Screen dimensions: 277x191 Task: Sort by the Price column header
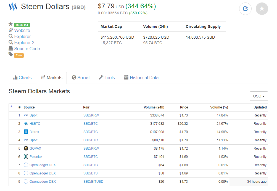point(184,107)
